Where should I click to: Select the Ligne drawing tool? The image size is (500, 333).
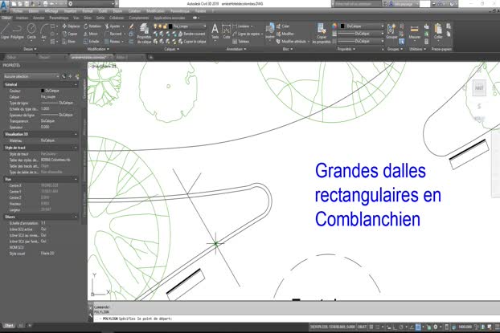(5, 31)
